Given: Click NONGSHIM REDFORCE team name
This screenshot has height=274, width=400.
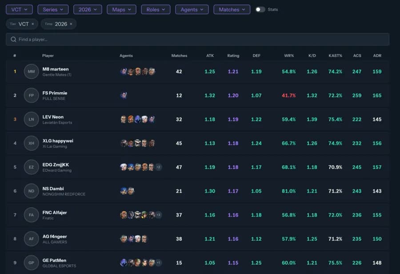Looking at the screenshot, I should click(x=64, y=194).
